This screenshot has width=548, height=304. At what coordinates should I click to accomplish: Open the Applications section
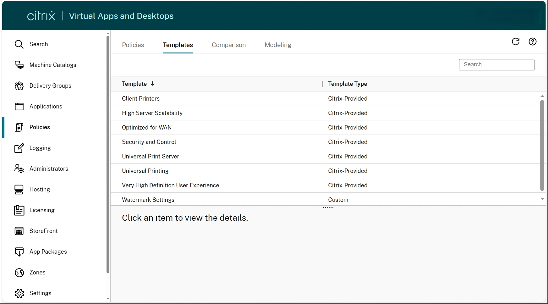pos(46,107)
